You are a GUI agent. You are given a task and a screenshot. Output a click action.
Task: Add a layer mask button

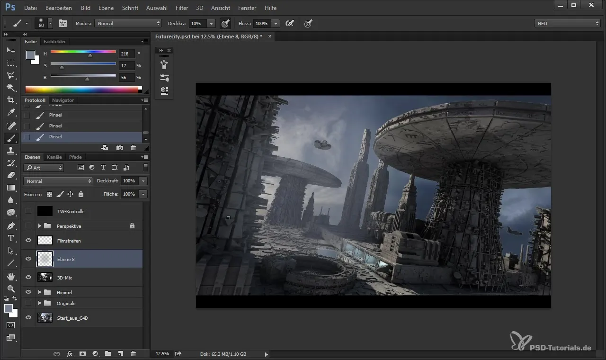coord(82,353)
